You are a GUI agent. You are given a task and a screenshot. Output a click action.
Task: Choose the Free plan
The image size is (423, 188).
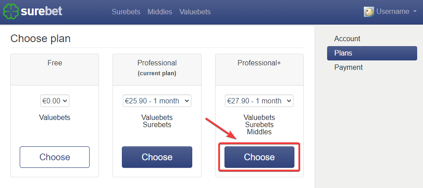coord(55,157)
